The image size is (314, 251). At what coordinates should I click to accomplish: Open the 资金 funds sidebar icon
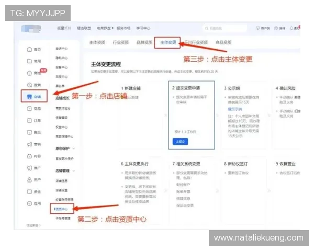(x=29, y=191)
